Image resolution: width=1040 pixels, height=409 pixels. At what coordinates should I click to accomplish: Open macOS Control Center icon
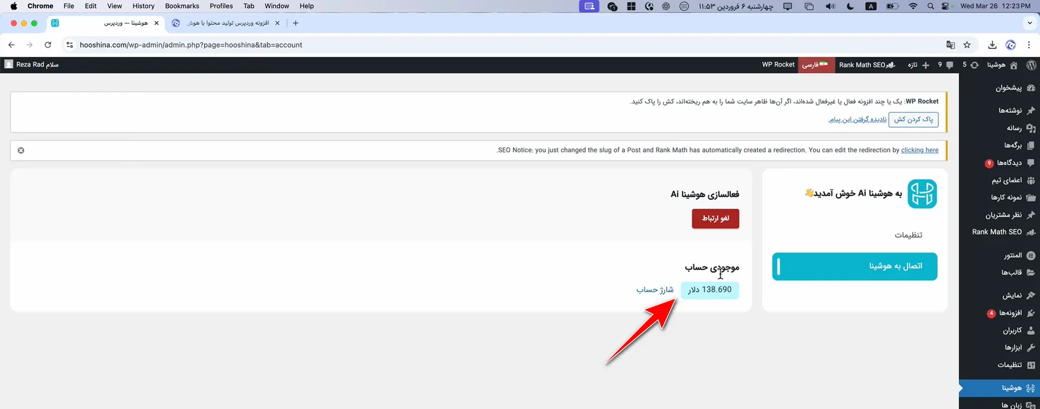(x=946, y=6)
